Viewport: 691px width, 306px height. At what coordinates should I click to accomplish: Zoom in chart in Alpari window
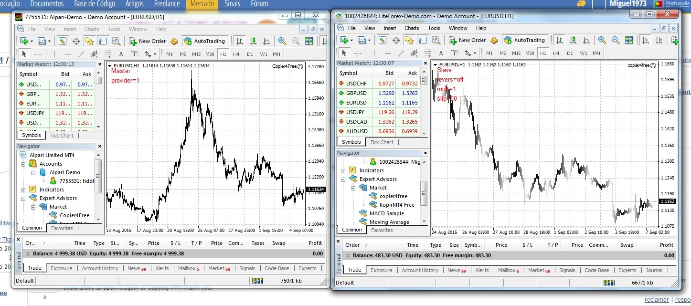[282, 41]
